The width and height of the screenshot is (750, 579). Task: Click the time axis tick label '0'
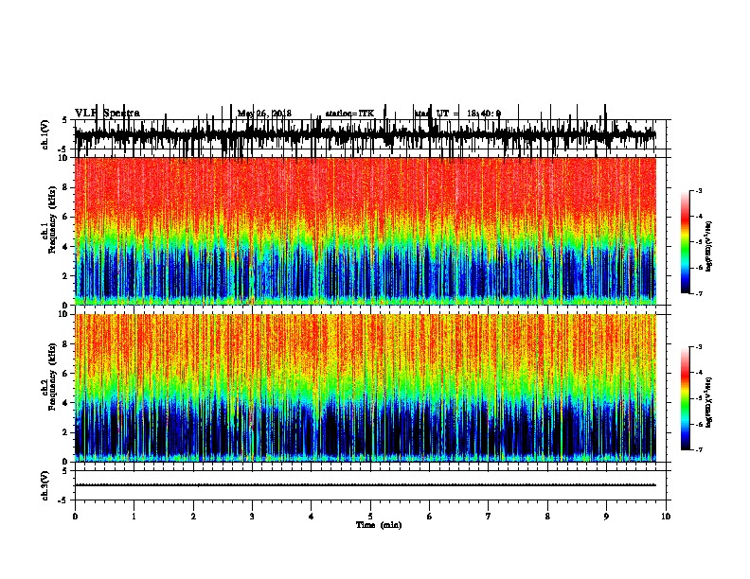click(x=75, y=517)
